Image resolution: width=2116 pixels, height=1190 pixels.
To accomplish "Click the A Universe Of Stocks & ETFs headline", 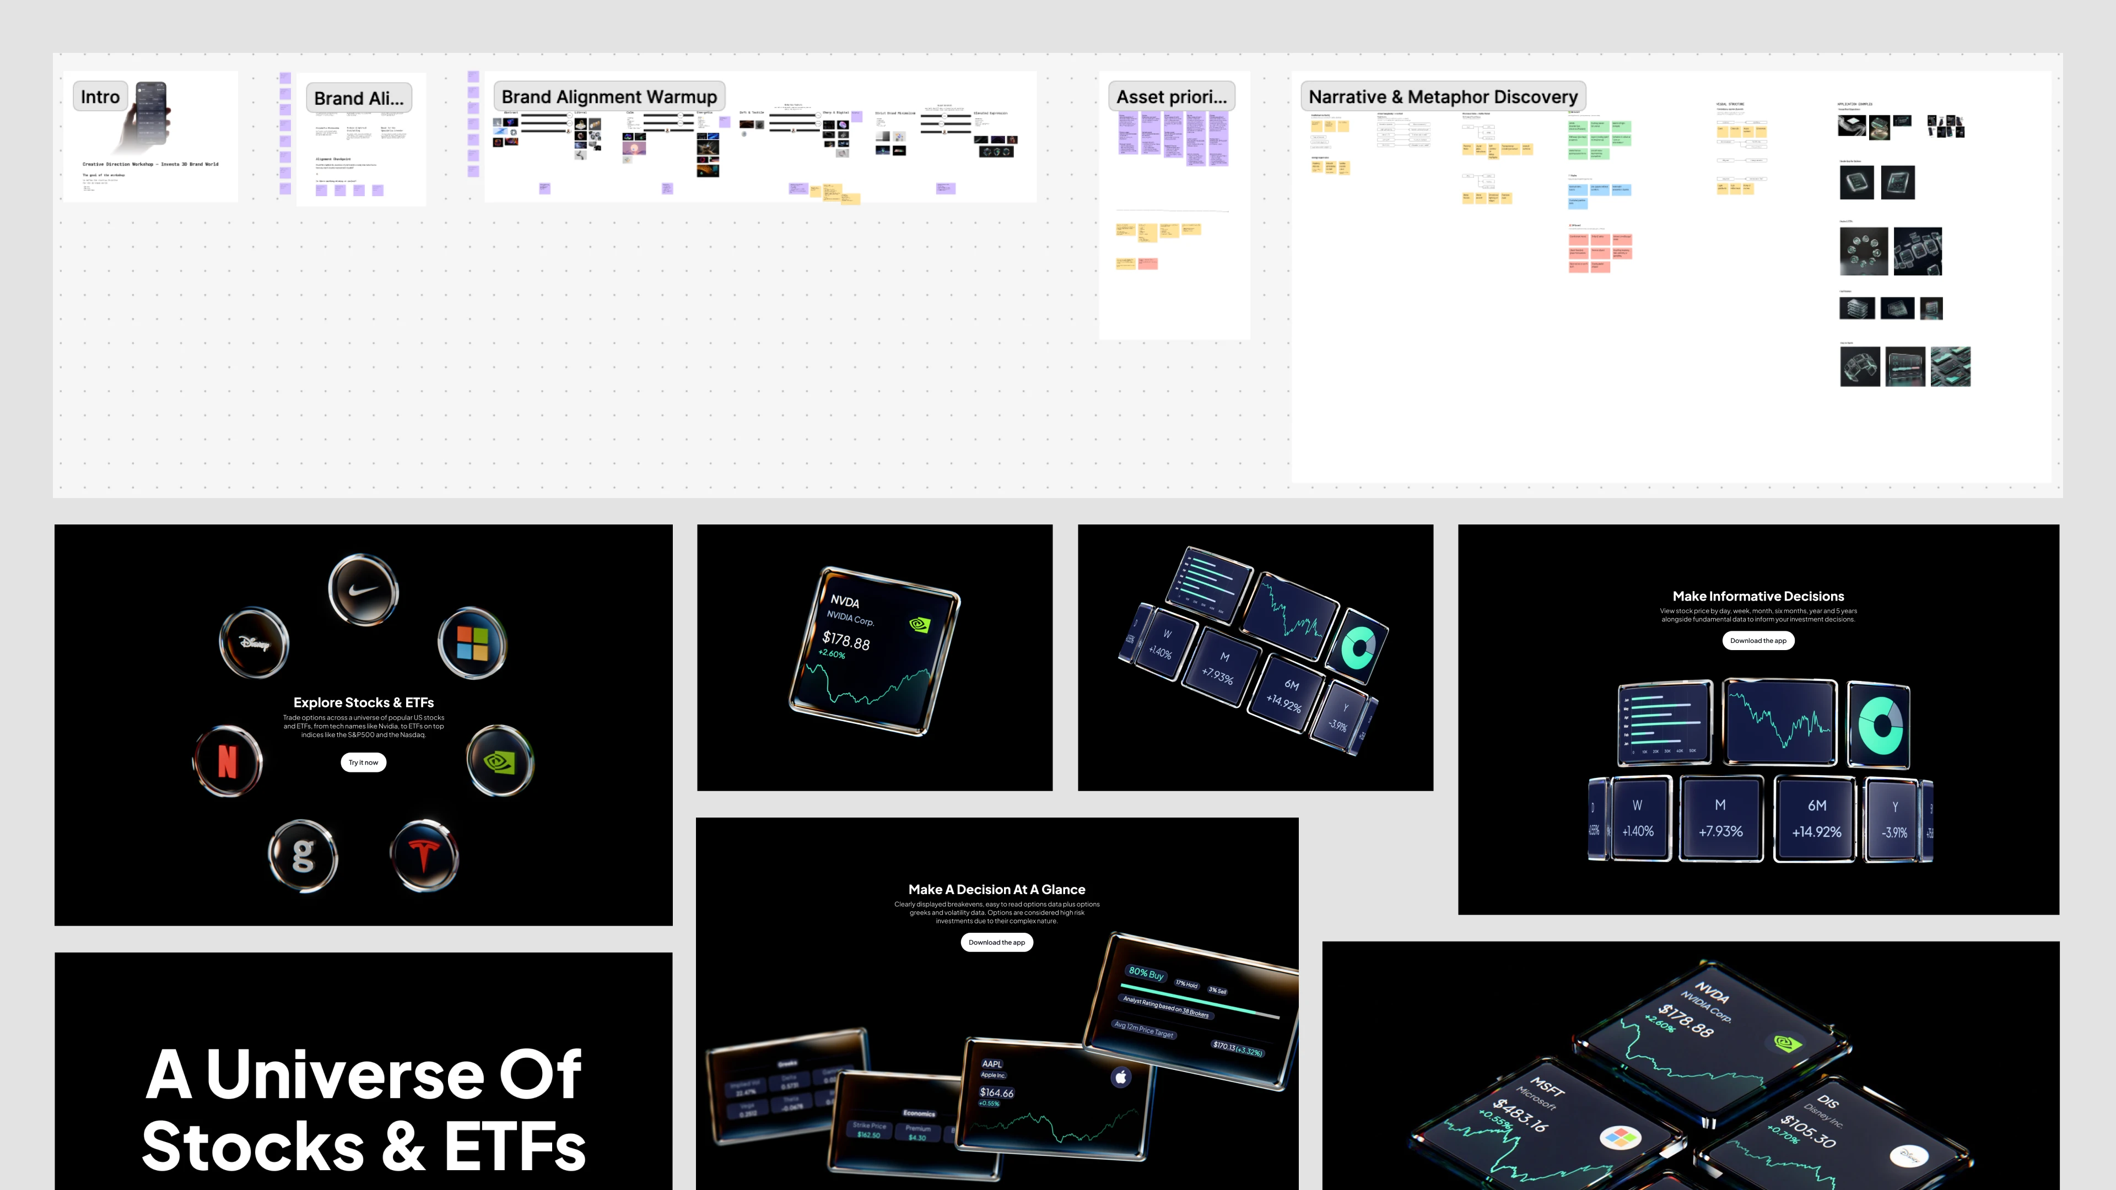I will [364, 1108].
